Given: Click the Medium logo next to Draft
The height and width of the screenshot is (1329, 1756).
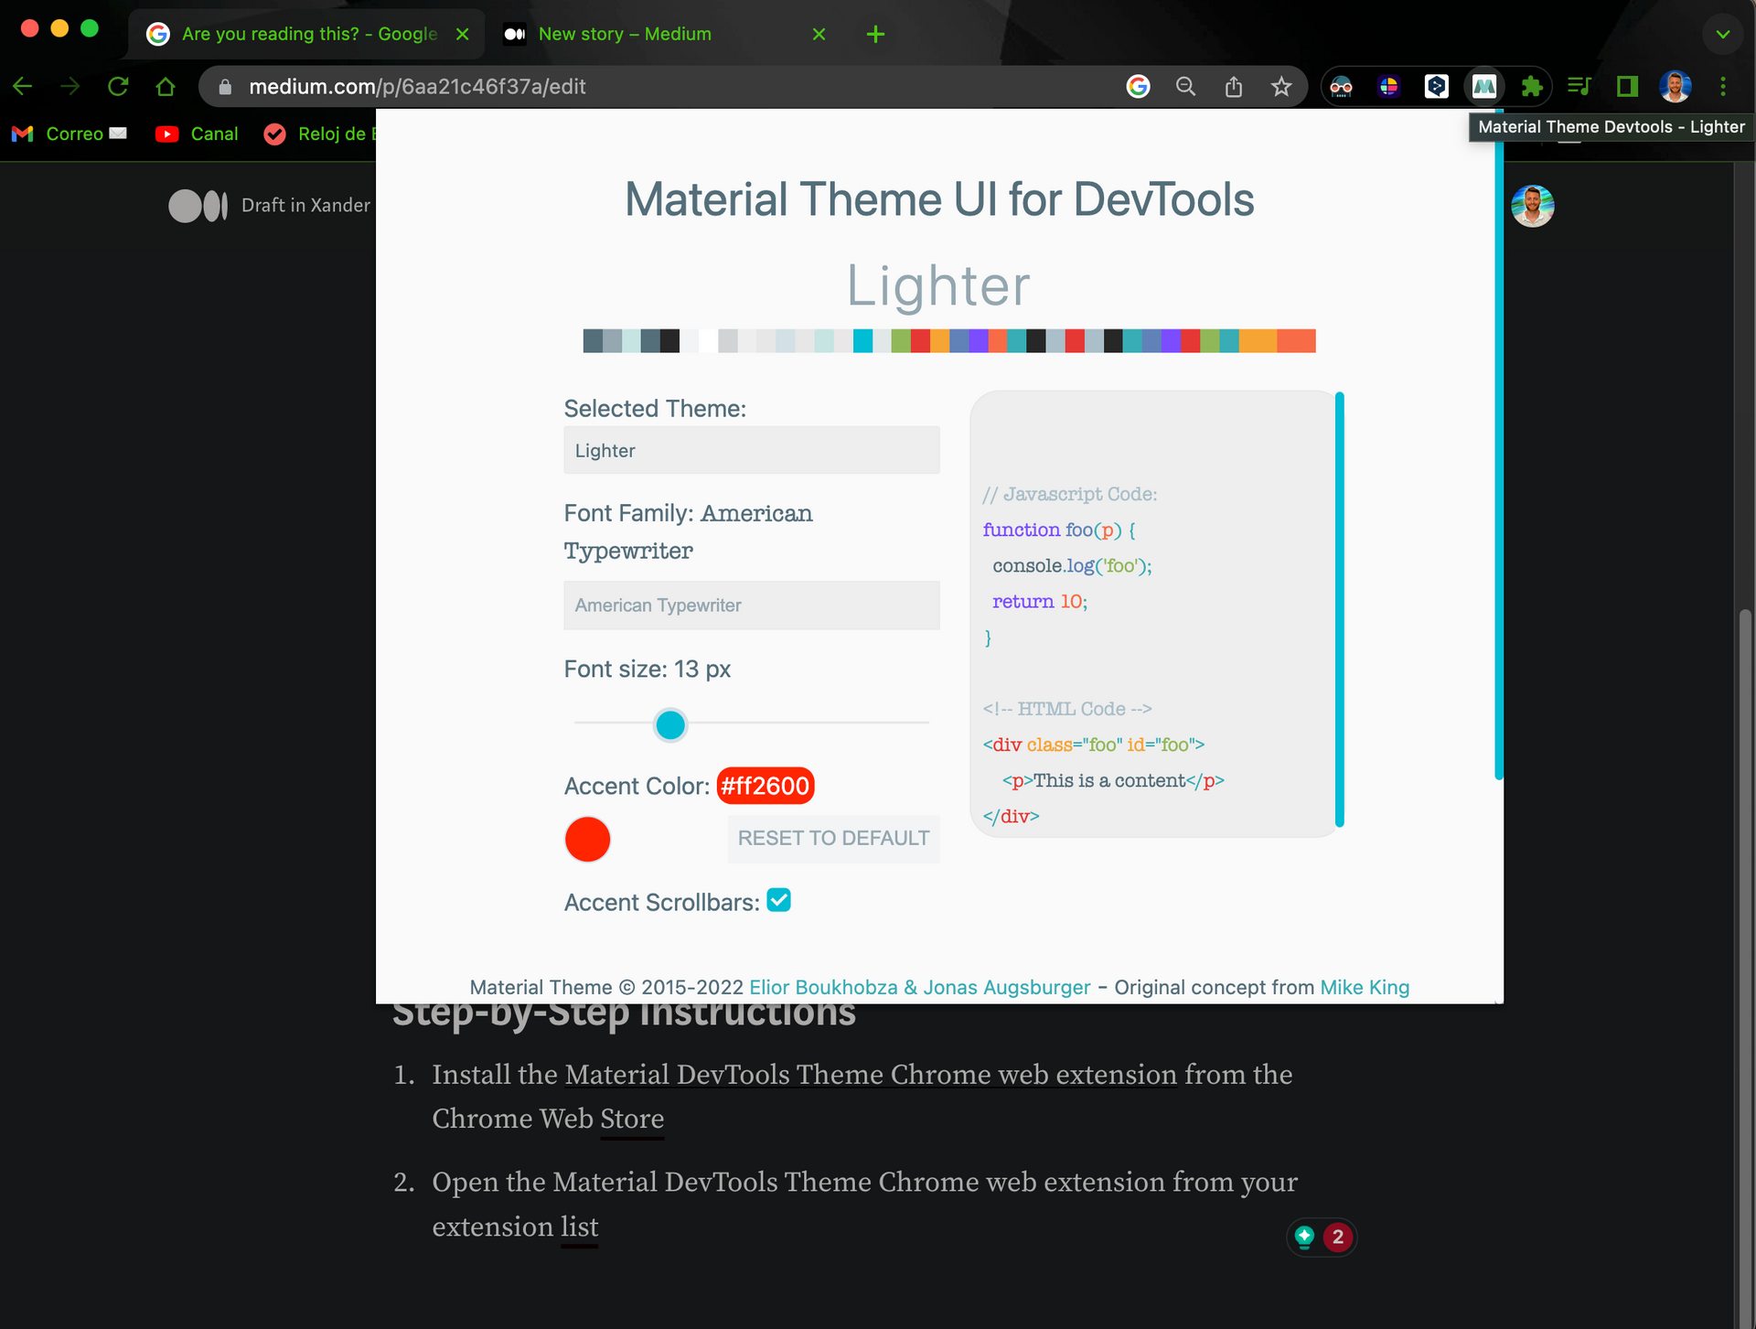Looking at the screenshot, I should [197, 206].
